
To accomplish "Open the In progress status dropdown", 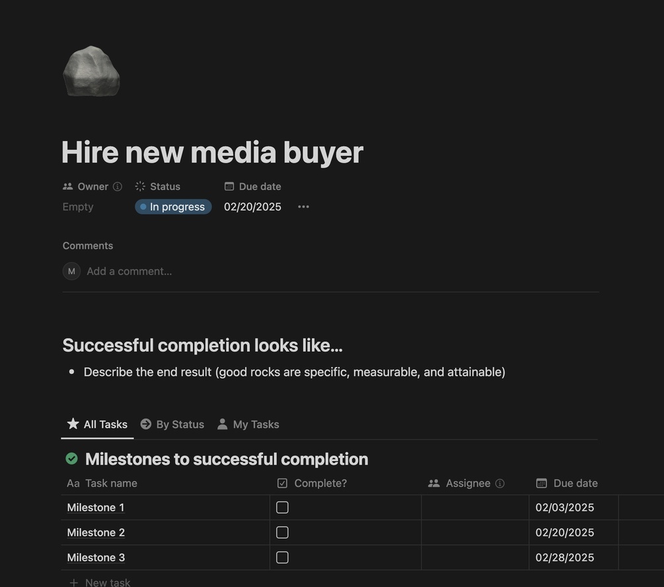I will (x=173, y=207).
